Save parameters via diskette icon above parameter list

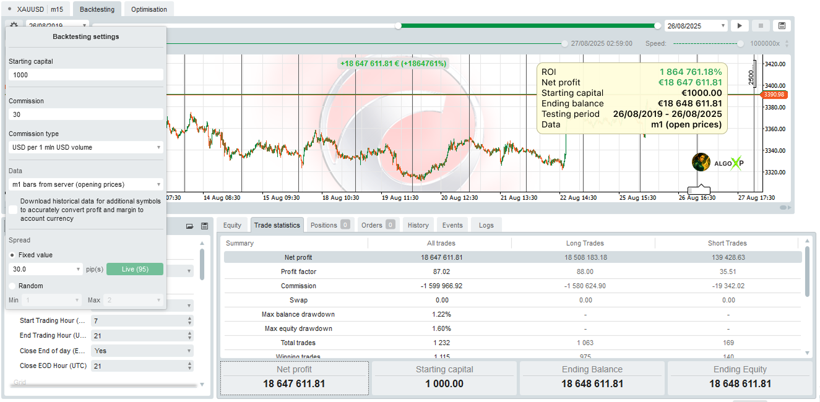[204, 226]
